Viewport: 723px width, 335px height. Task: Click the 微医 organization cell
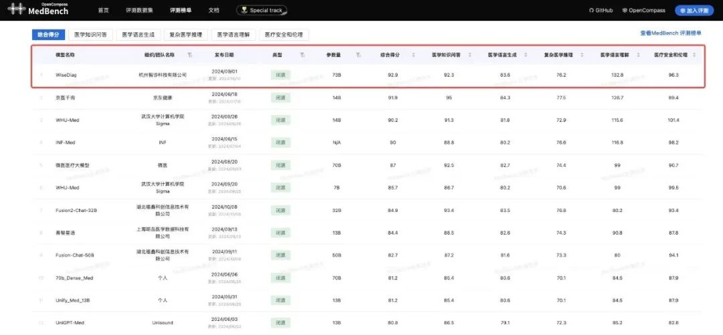click(163, 165)
